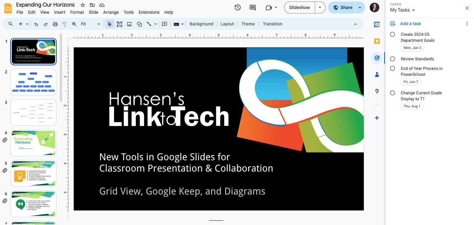This screenshot has height=225, width=474.
Task: Open the Arrange menu
Action: tap(111, 12)
